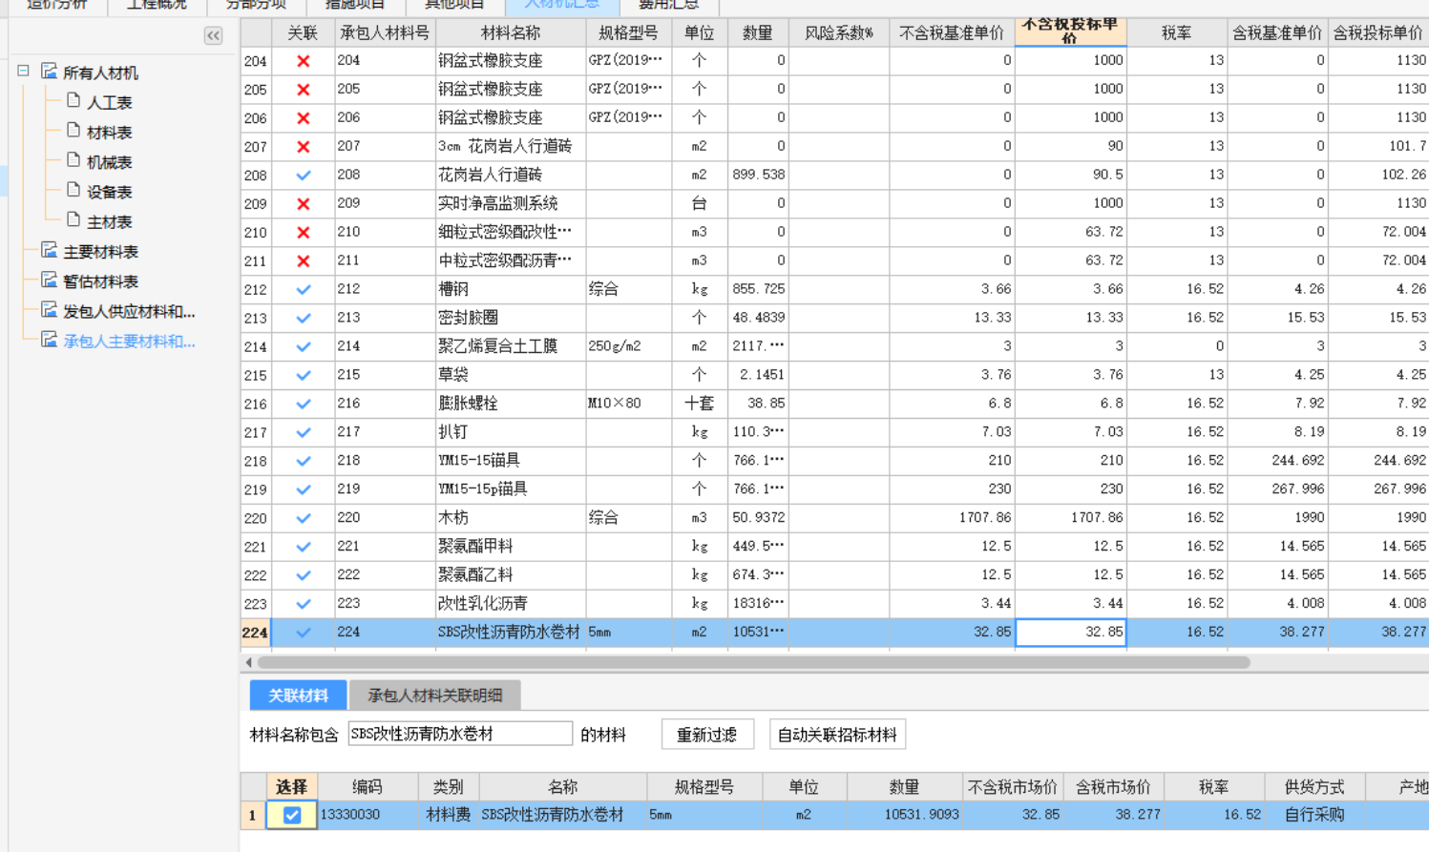Open 机械表 in the tree
The height and width of the screenshot is (852, 1429).
point(109,162)
